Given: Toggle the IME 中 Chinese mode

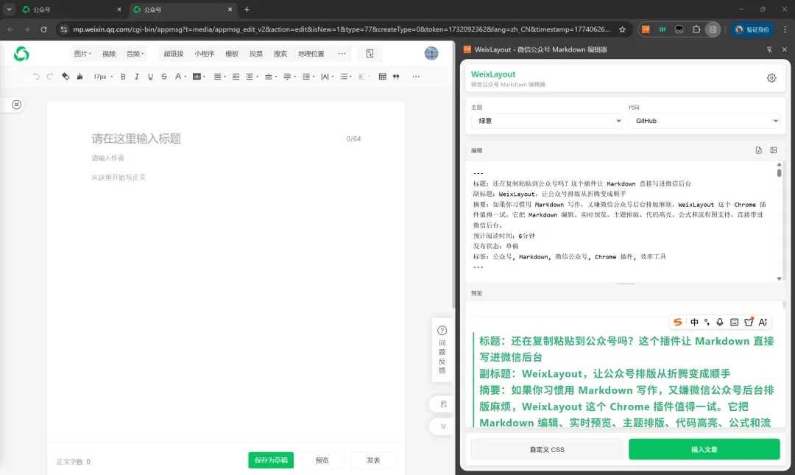Looking at the screenshot, I should pos(694,323).
